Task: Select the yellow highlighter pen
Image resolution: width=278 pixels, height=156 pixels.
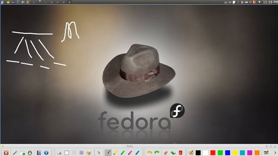Action: [116, 153]
